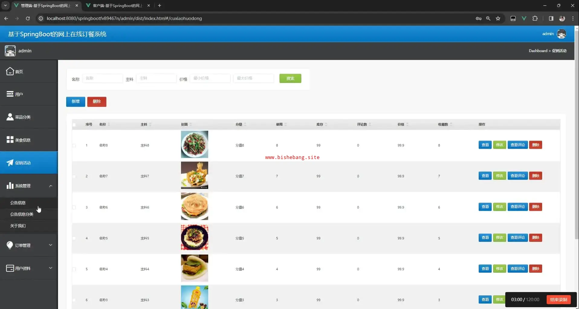The height and width of the screenshot is (309, 579).
Task: Click the bulb icon beside 订单管理
Action: coord(10,245)
